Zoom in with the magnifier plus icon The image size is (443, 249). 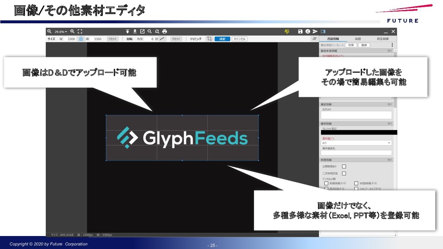[73, 31]
